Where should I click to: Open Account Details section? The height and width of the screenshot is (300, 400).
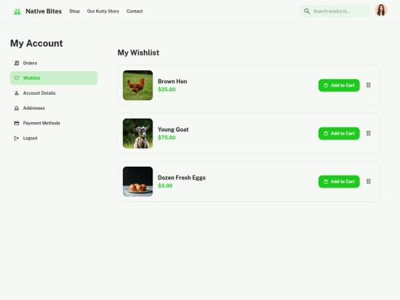click(54, 93)
